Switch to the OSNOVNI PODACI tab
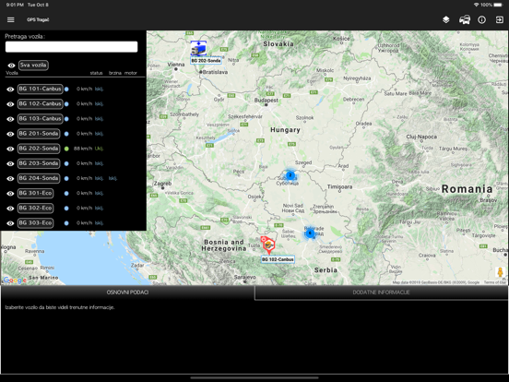Viewport: 509px width, 382px height. [x=127, y=292]
